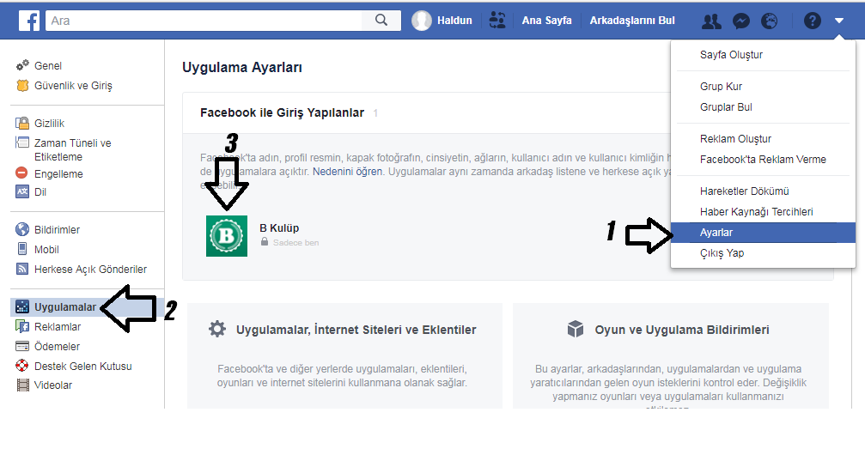The image size is (865, 473).
Task: Click the Zaman Tüneli ve Etiketleme icon
Action: coord(22,143)
